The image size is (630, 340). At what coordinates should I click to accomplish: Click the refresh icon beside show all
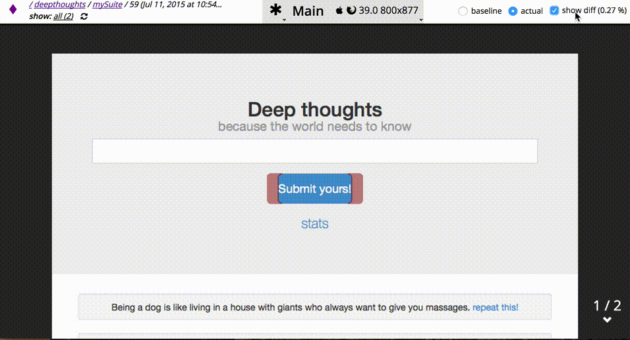point(84,16)
